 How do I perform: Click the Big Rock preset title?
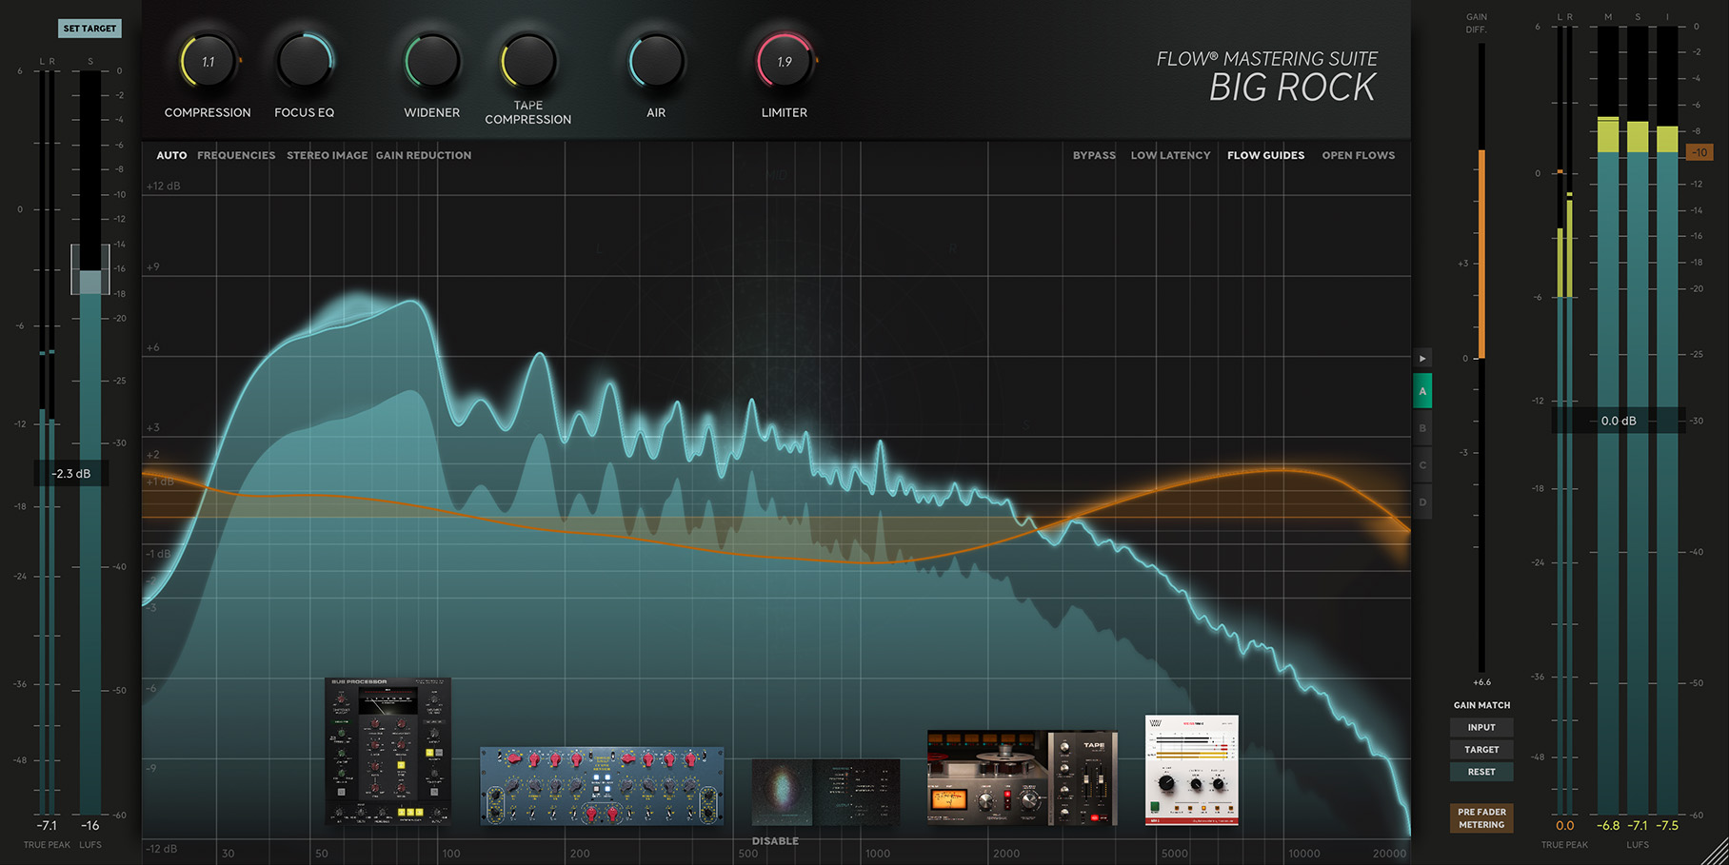[x=1292, y=88]
